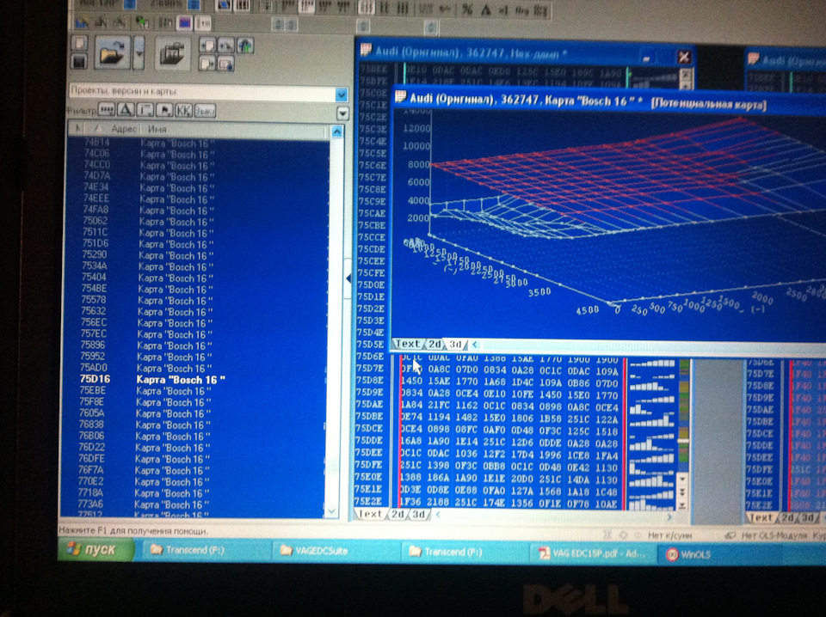Image resolution: width=826 pixels, height=617 pixels.
Task: Switch to 2d tab in the Bosch 16 map window
Action: [x=435, y=344]
